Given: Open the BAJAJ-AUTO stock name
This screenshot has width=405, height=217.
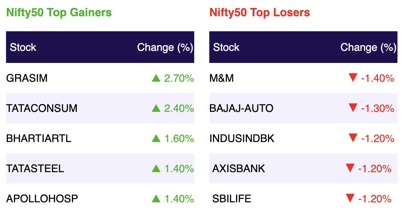Looking at the screenshot, I should pos(241,108).
